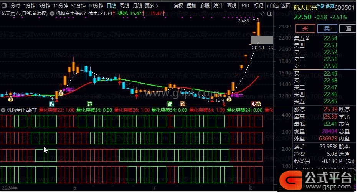Select the 1分钟 period
The width and height of the screenshot is (358, 193).
coord(29,5)
